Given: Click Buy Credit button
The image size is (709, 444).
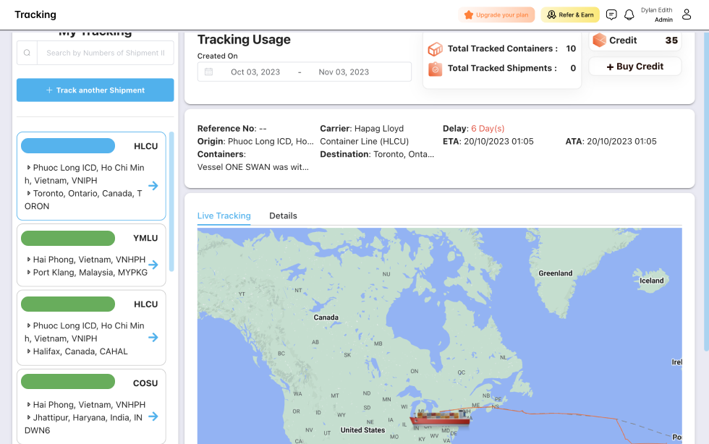Looking at the screenshot, I should (x=635, y=67).
